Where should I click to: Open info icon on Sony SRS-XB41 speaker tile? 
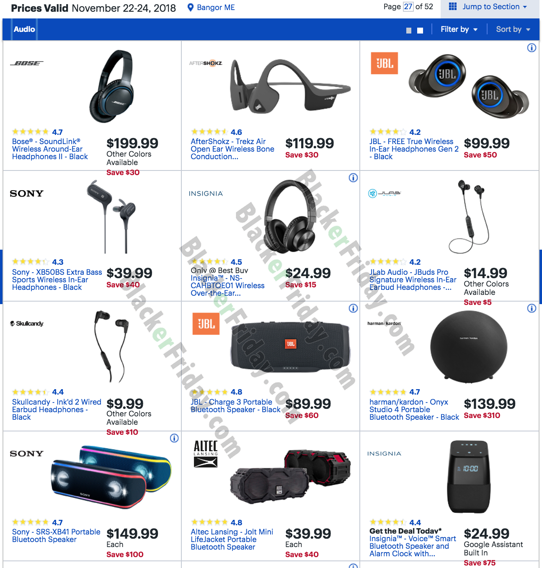click(x=174, y=438)
